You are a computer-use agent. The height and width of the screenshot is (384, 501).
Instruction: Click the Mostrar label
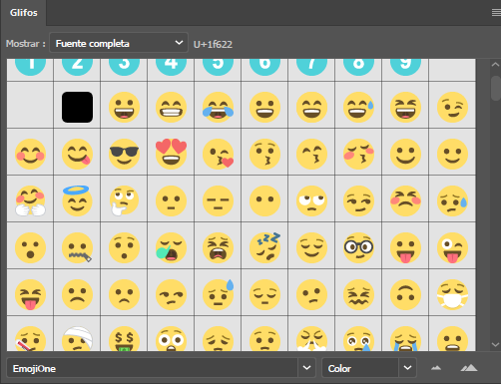(25, 44)
